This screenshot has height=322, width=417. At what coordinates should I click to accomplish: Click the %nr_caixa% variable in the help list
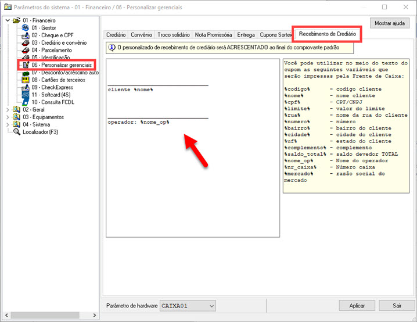[300, 167]
